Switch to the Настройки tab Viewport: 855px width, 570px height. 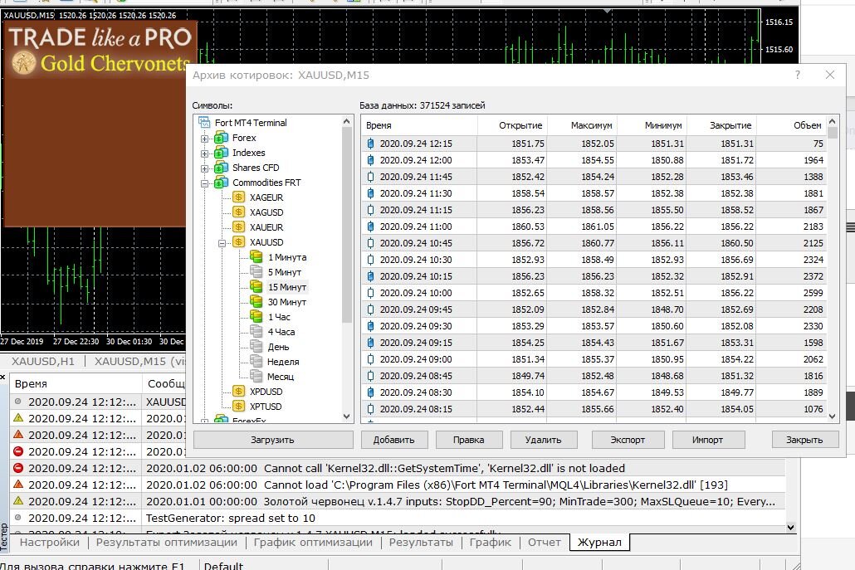pyautogui.click(x=50, y=543)
